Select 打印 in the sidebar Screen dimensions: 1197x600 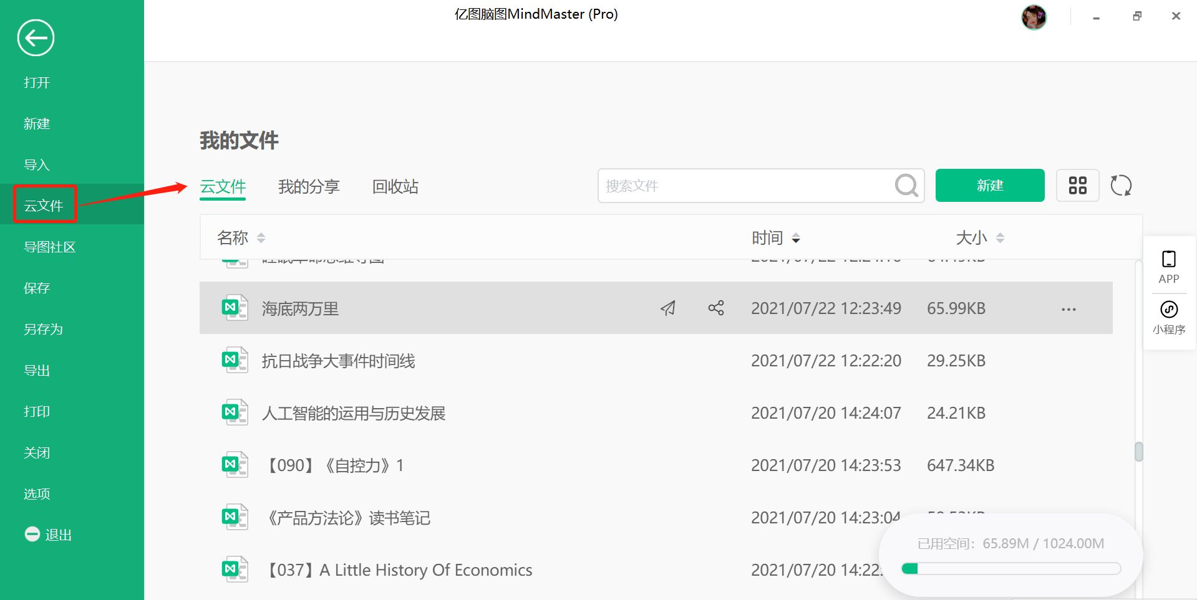pyautogui.click(x=37, y=412)
